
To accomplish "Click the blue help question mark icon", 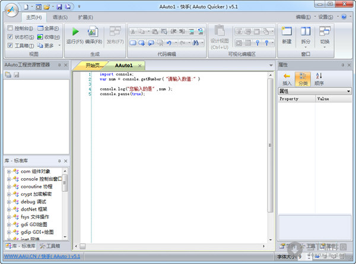I will [x=344, y=17].
